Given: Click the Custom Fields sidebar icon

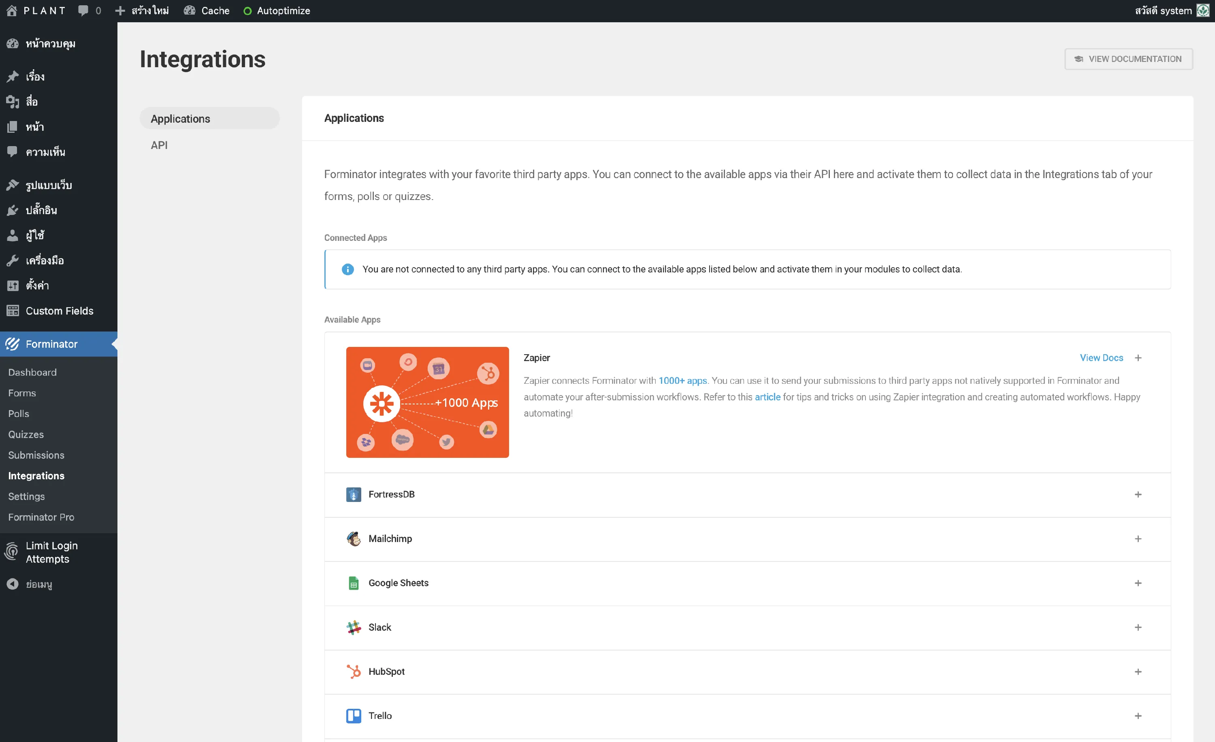Looking at the screenshot, I should coord(12,311).
